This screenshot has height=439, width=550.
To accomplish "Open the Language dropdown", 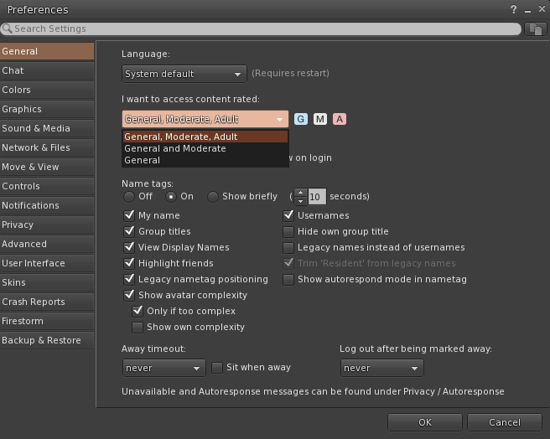I will (x=184, y=74).
